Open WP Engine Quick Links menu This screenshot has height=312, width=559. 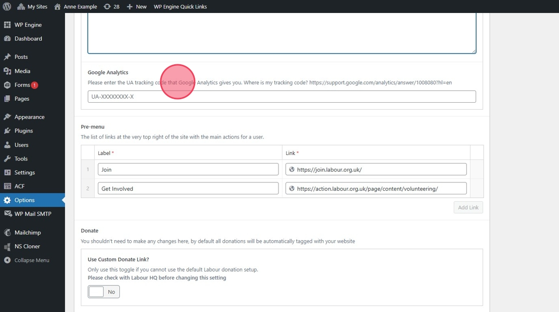pyautogui.click(x=180, y=6)
